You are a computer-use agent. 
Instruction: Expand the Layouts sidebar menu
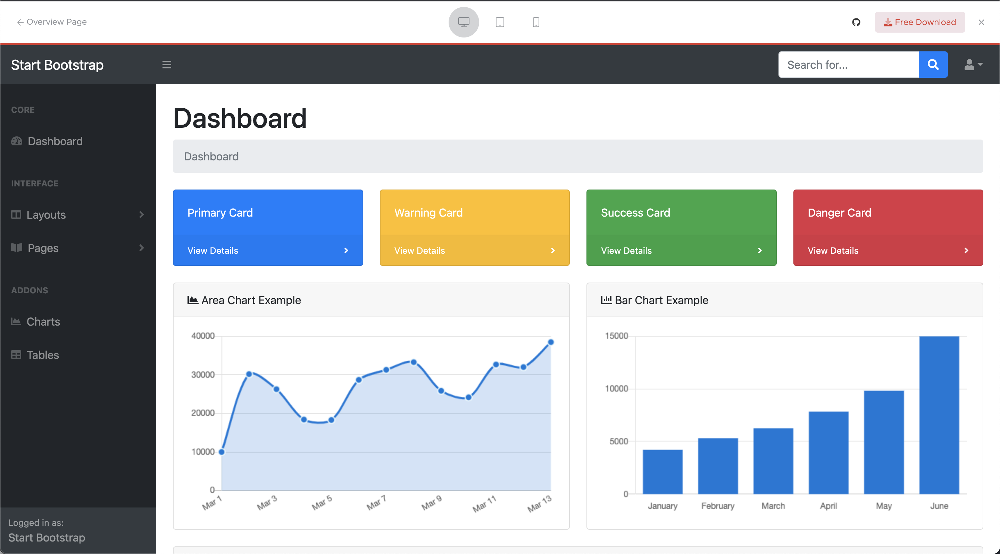(x=78, y=215)
